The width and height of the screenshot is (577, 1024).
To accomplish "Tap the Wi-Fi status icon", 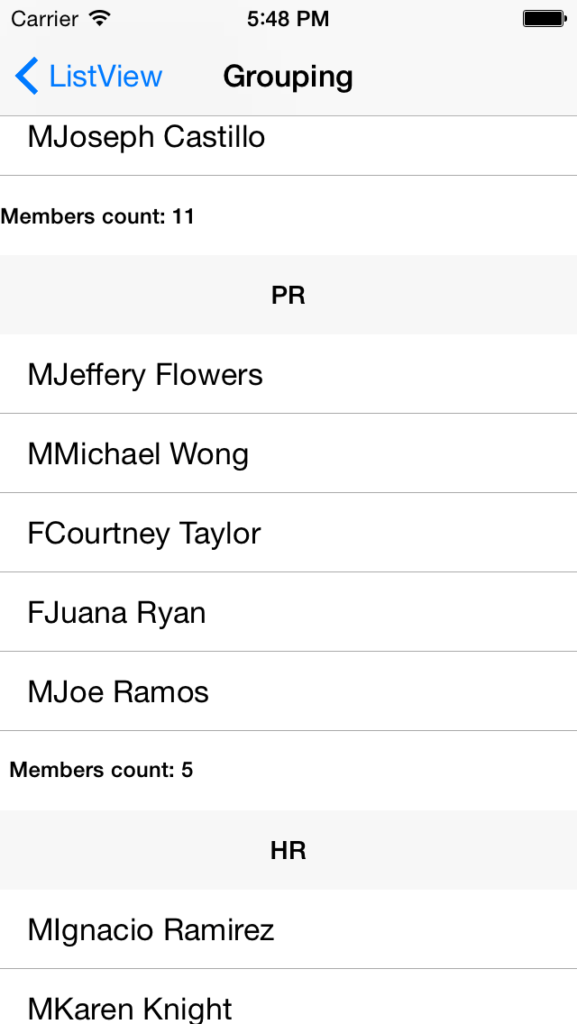I will coord(100,18).
